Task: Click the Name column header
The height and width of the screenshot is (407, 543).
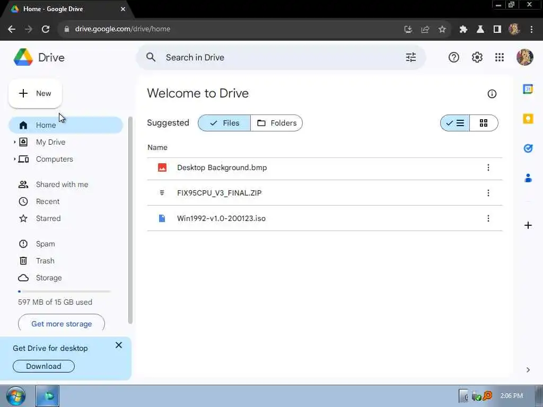Action: (157, 147)
